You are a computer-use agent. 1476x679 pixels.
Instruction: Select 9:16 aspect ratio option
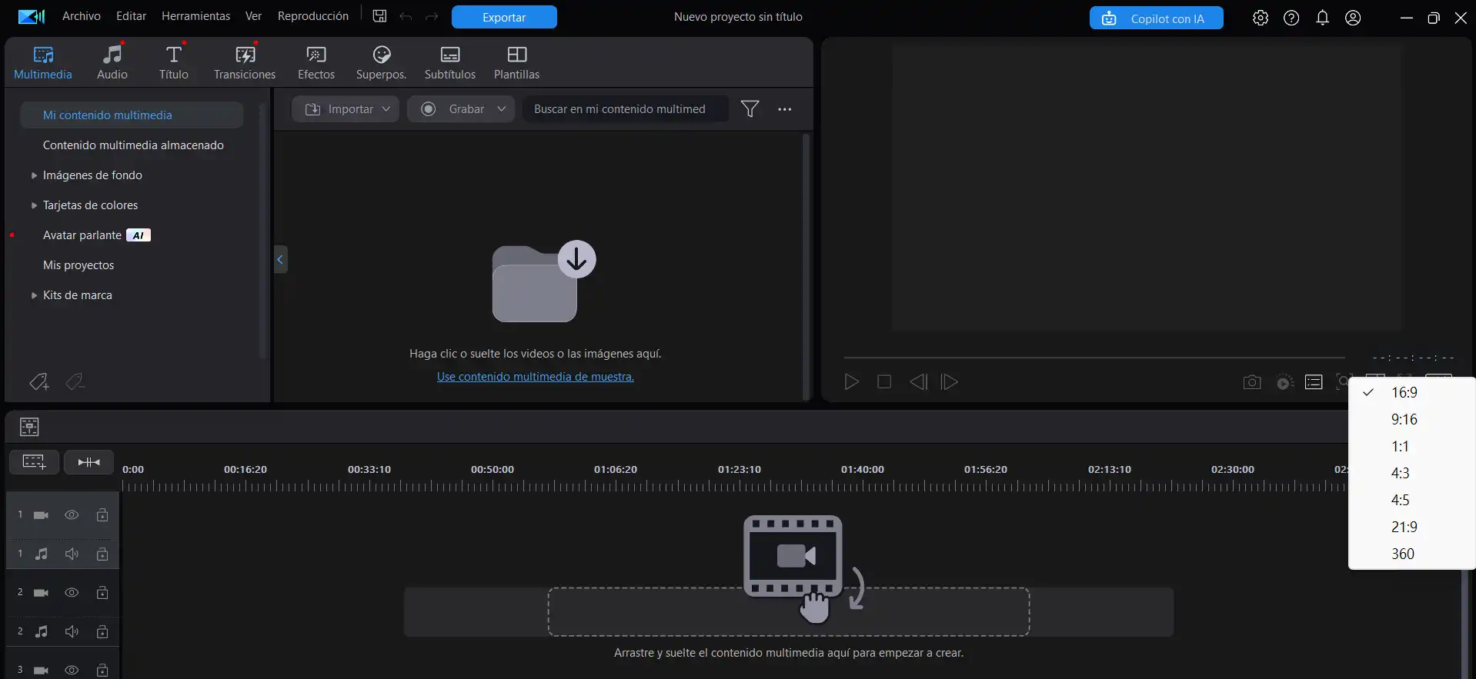coord(1404,419)
